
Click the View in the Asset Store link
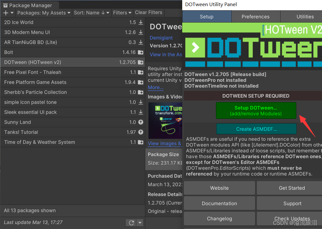(x=166, y=54)
